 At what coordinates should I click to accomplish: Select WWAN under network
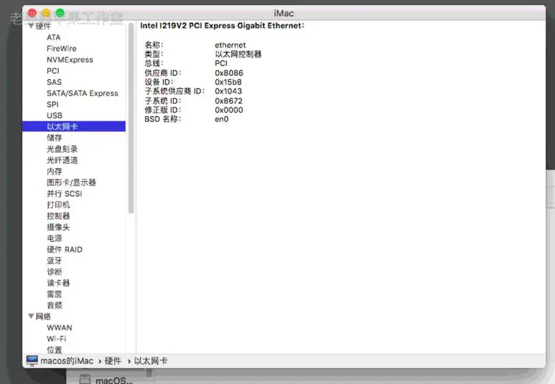59,327
